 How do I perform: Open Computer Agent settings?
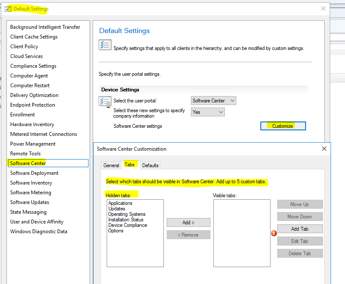click(29, 76)
